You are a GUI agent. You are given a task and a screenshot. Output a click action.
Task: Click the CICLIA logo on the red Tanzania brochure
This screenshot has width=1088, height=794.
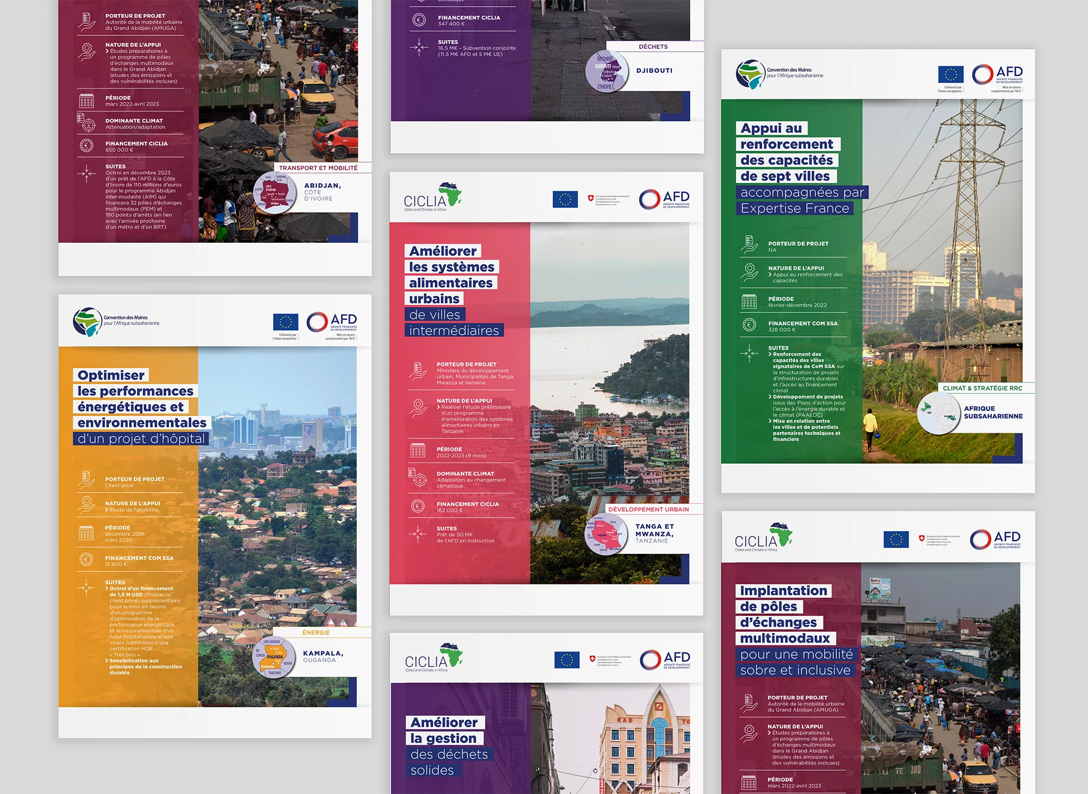432,197
